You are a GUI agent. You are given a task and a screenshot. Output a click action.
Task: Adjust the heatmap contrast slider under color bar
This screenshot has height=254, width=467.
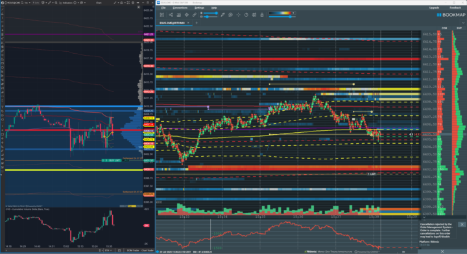coord(290,17)
